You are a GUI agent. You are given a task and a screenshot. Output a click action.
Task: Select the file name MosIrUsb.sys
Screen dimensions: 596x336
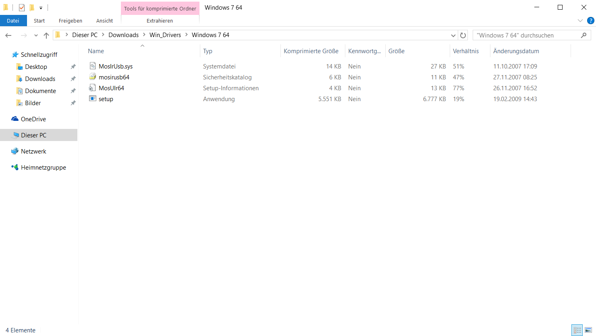116,66
